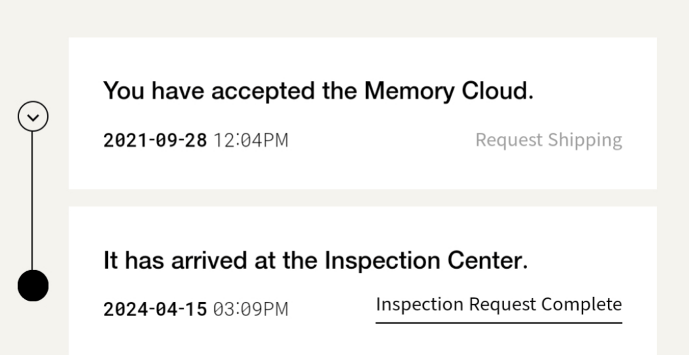Click the grey gap between the two cards
This screenshot has width=689, height=355.
coord(362,198)
